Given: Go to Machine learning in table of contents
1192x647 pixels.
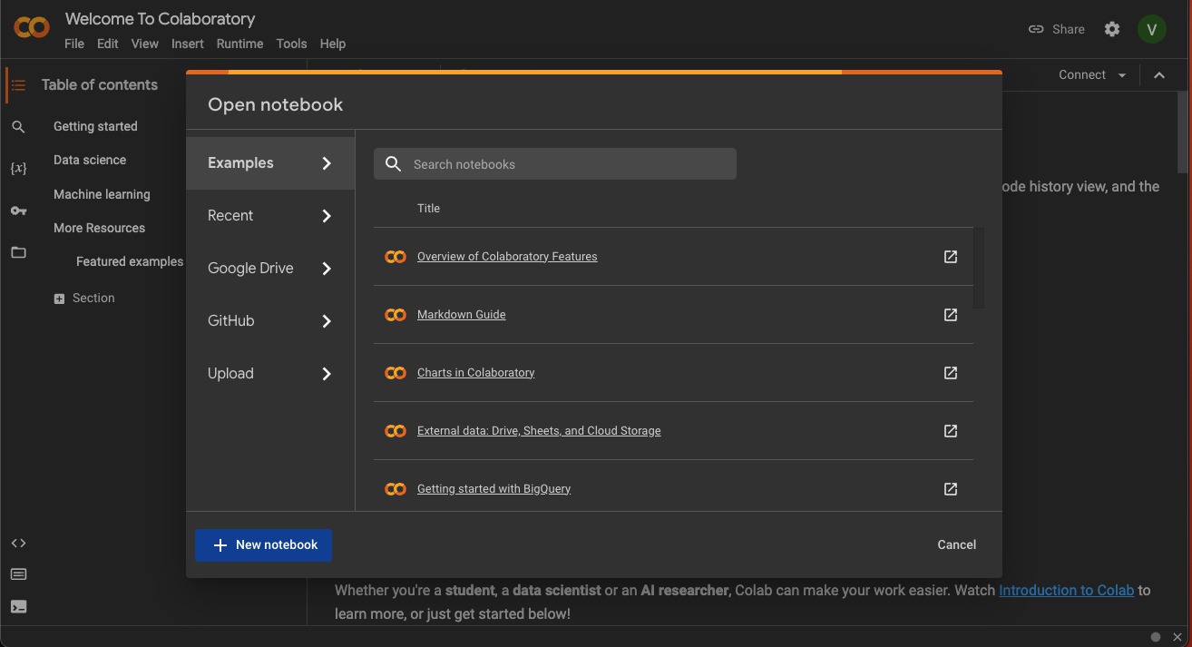Looking at the screenshot, I should click(102, 195).
